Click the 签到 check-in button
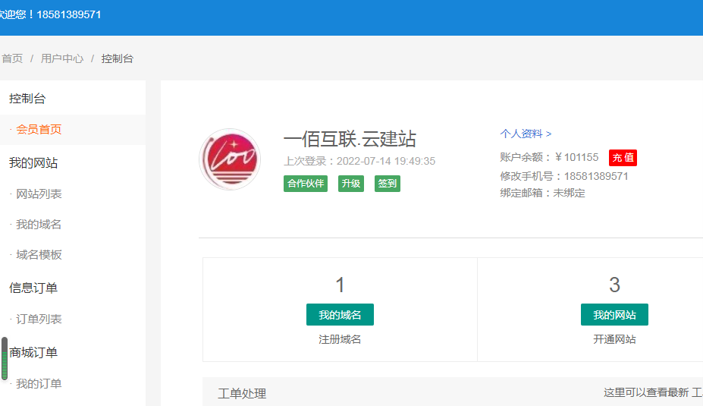The image size is (703, 406). pos(388,184)
